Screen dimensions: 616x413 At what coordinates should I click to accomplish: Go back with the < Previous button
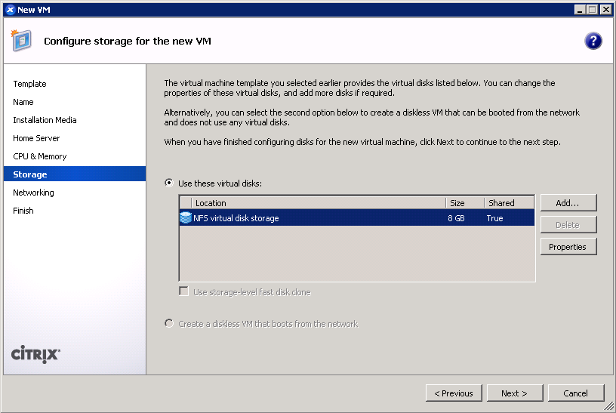pos(454,393)
